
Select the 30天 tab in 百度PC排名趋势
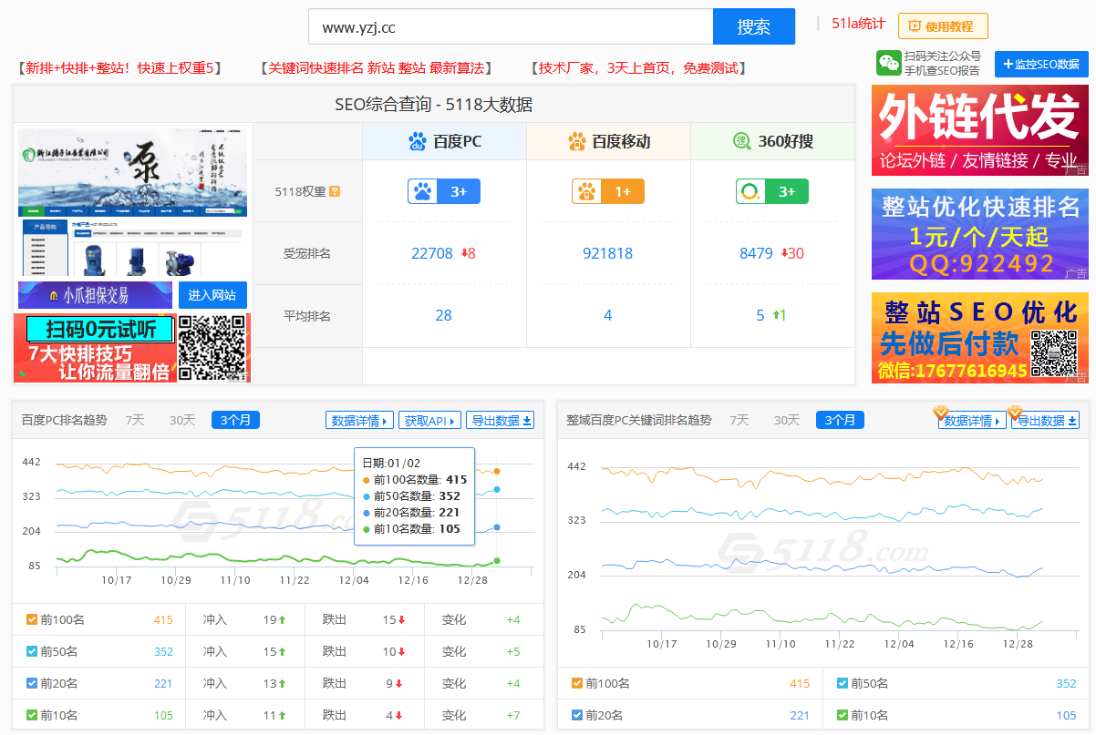coord(182,420)
